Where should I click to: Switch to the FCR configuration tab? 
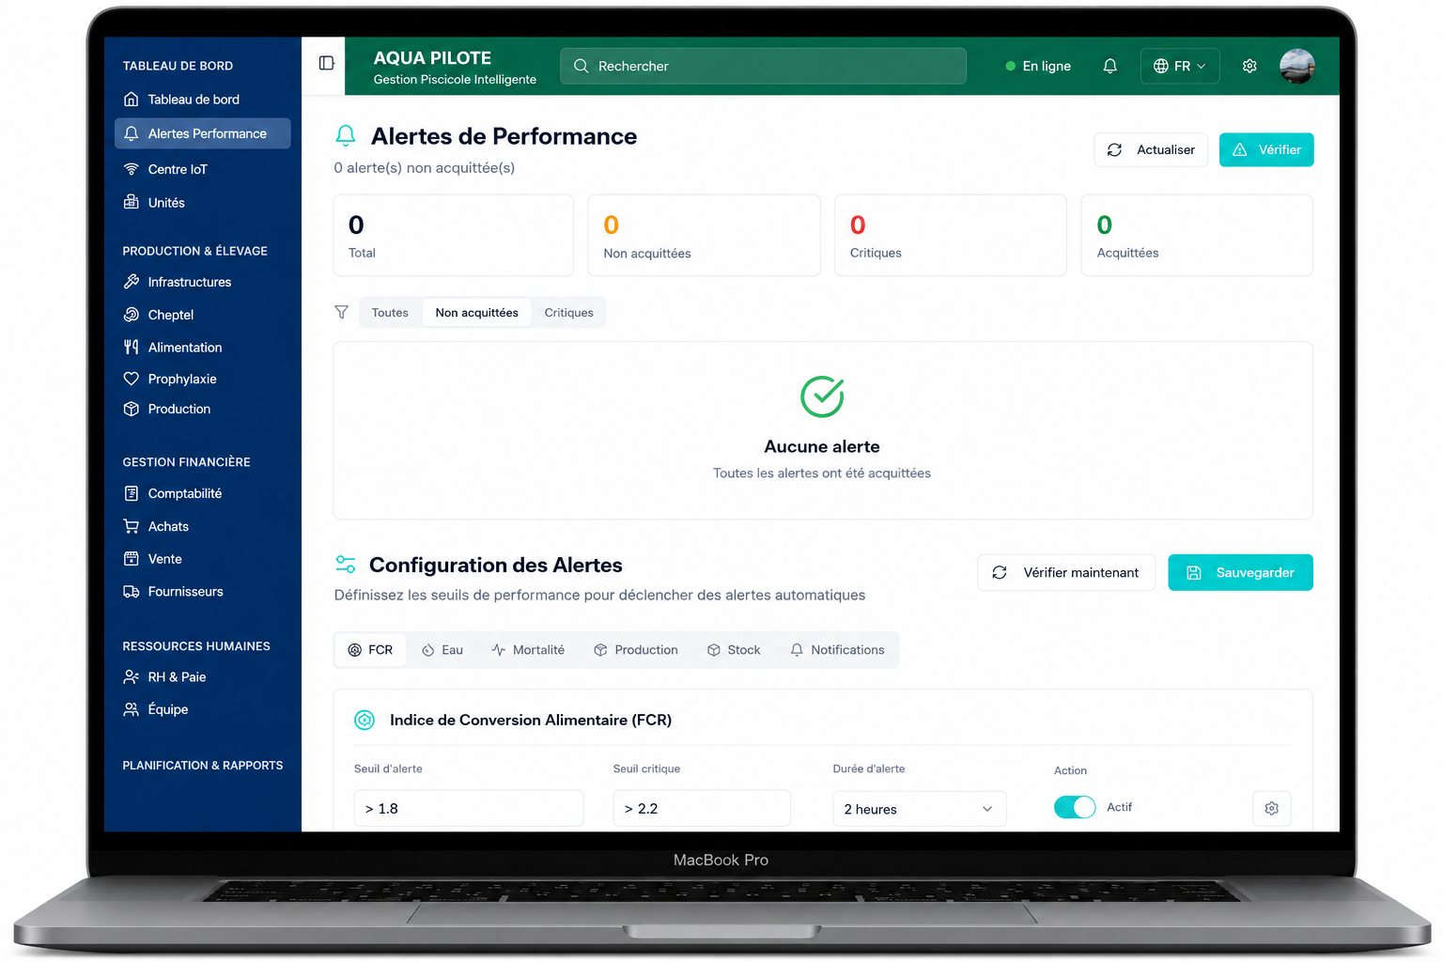(370, 650)
